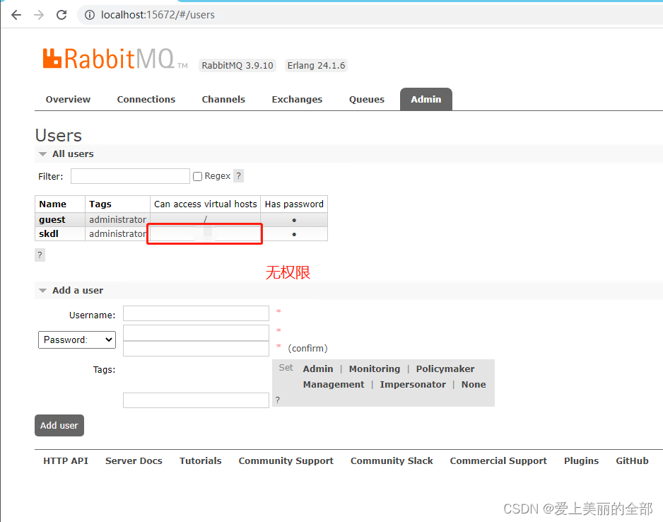663x522 pixels.
Task: Collapse the All users section
Action: (43, 153)
